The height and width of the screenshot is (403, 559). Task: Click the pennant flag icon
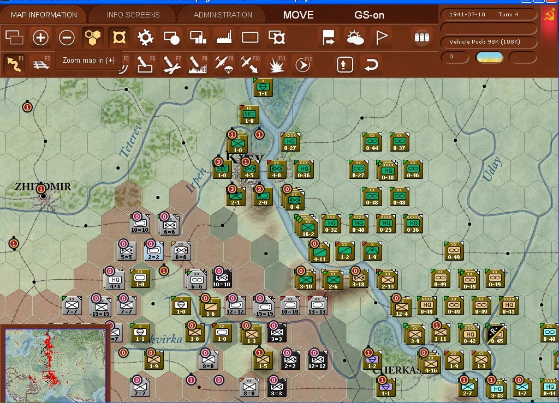click(x=382, y=37)
